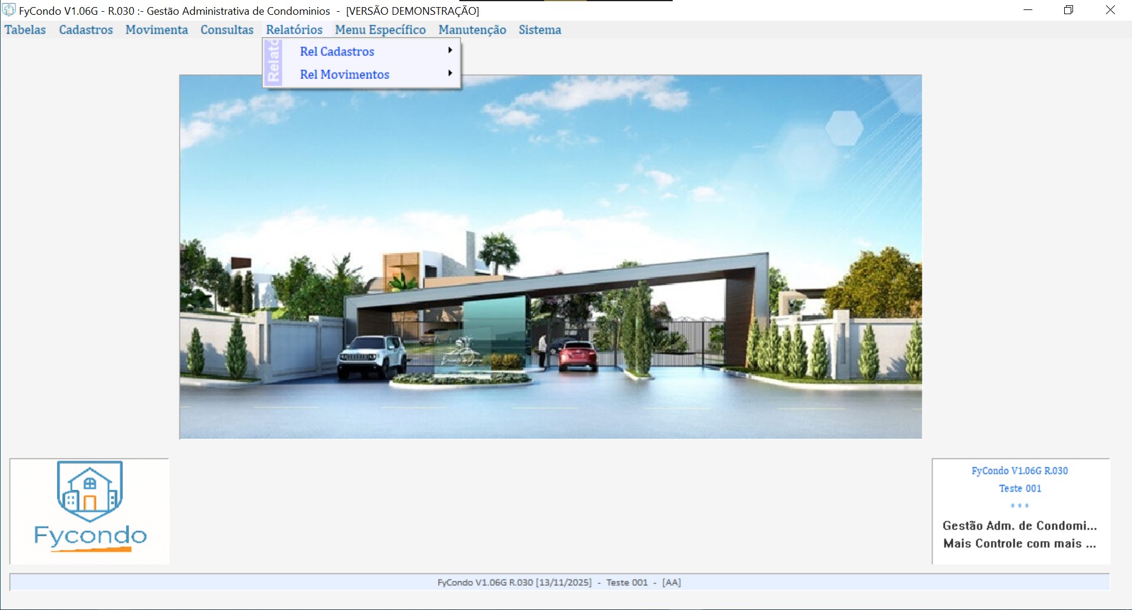The width and height of the screenshot is (1132, 610).
Task: Click the FyCondo V1.06G R.030 version label
Action: [1019, 471]
